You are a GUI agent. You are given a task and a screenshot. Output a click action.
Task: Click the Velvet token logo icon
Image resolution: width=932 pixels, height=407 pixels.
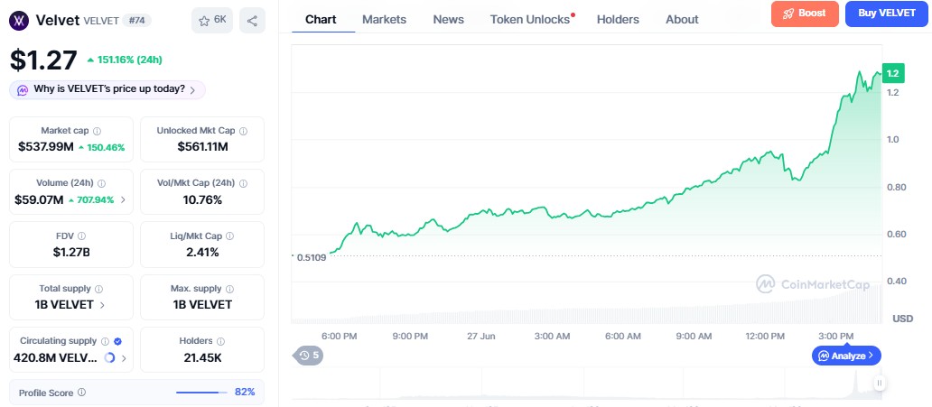coord(19,21)
